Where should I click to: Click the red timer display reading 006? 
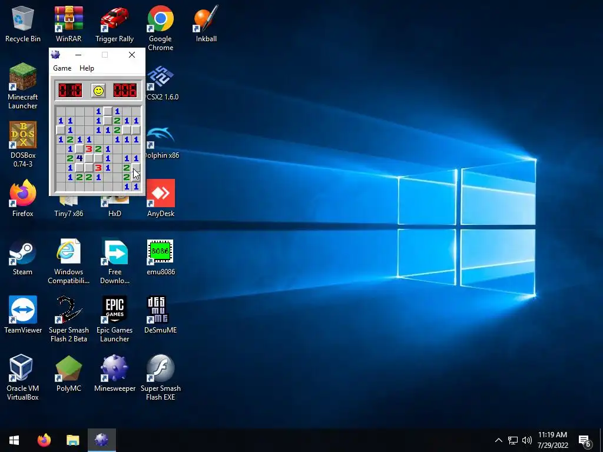point(125,91)
